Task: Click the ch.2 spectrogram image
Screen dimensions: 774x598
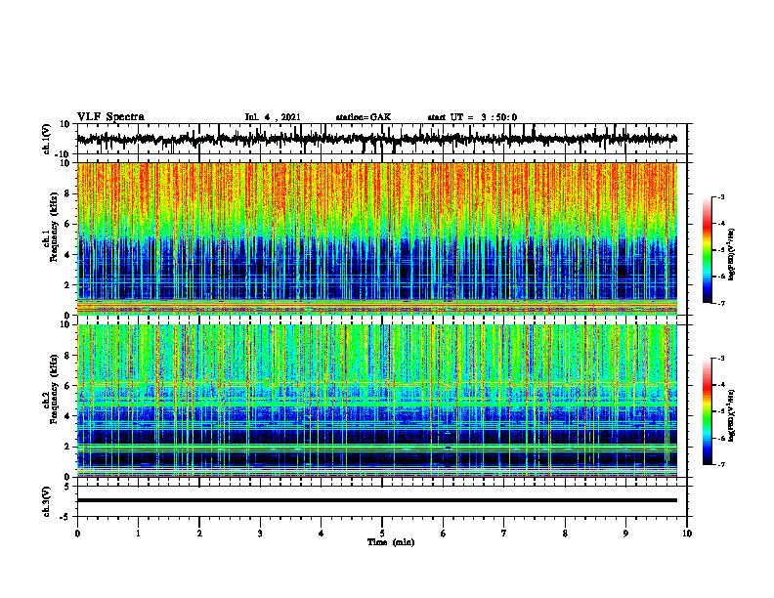Action: 377,401
